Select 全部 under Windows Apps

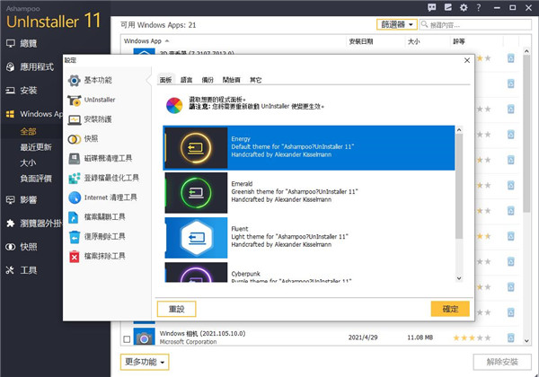pyautogui.click(x=28, y=132)
